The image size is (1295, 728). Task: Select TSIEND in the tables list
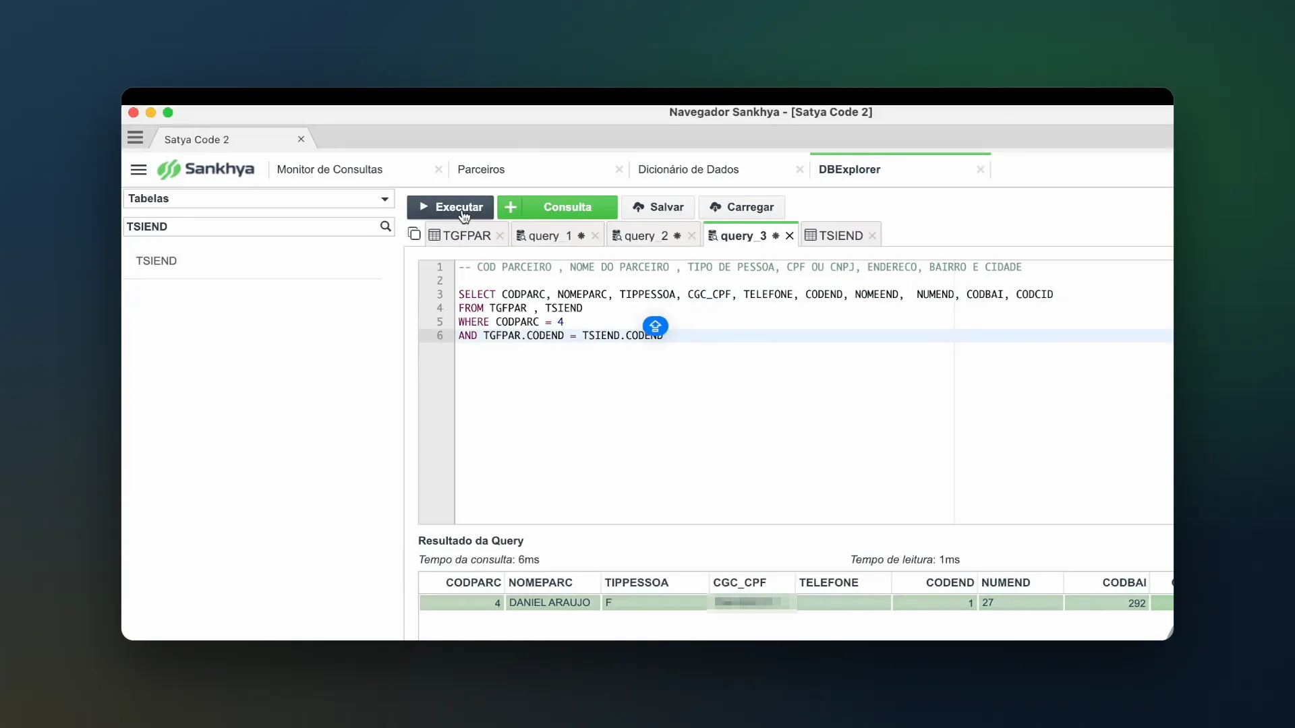click(x=156, y=261)
